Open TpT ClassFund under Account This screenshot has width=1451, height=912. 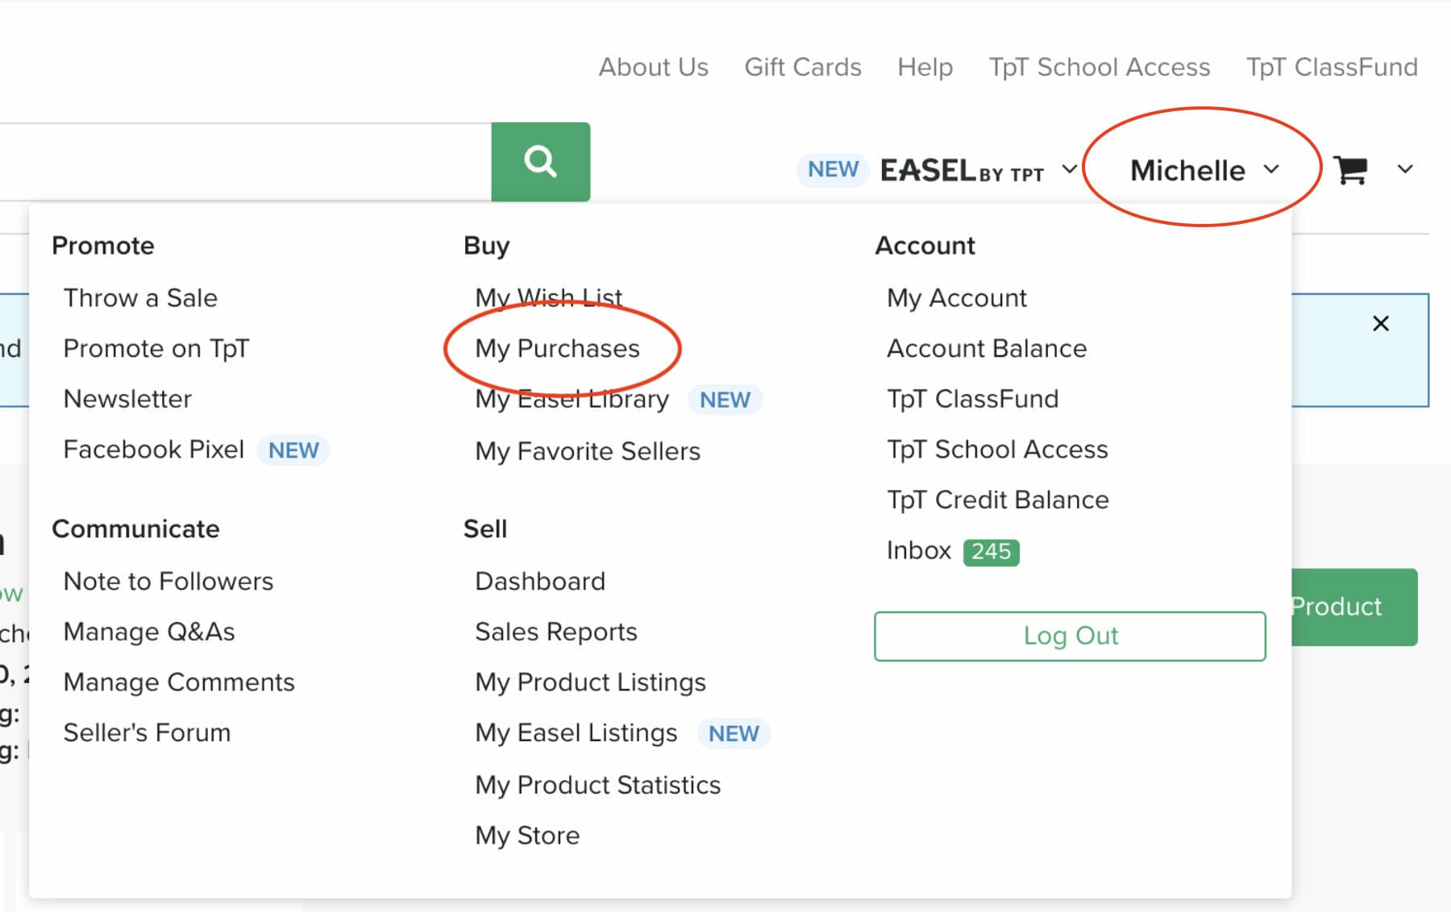[972, 399]
